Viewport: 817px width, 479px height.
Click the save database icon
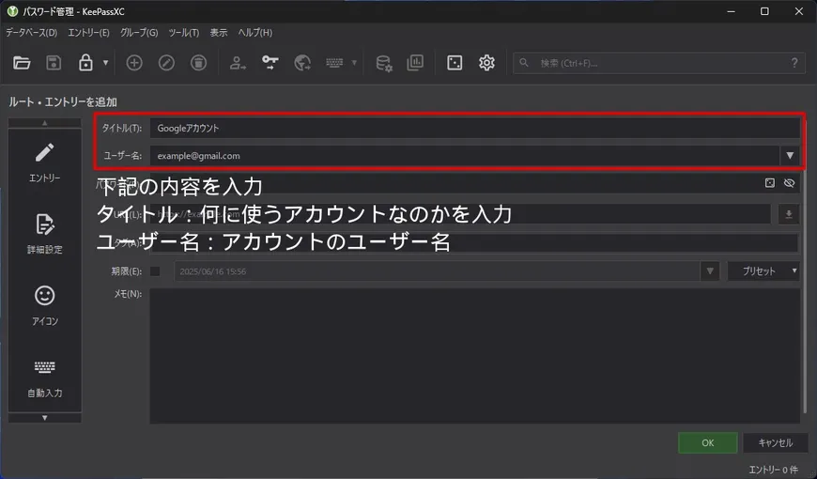pos(54,63)
